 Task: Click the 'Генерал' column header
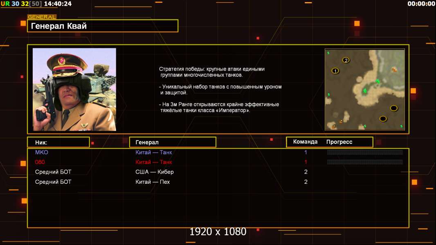pos(173,143)
